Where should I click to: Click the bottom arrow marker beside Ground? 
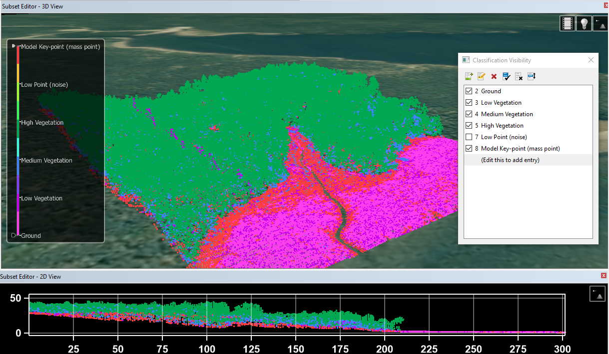pyautogui.click(x=13, y=235)
